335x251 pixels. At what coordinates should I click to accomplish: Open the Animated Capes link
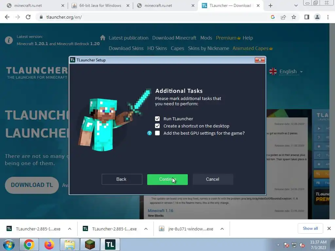tap(253, 48)
